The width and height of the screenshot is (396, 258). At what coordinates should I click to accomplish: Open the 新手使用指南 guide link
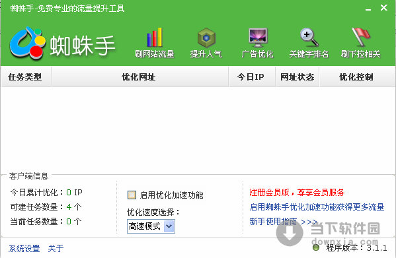click(x=284, y=222)
